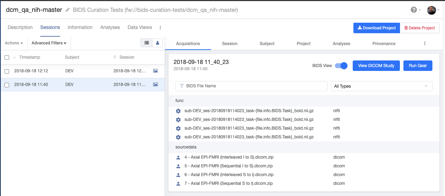Click the Download Project button
The image size is (445, 196).
(376, 28)
